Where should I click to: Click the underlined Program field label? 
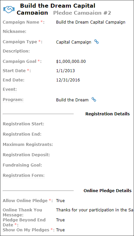pyautogui.click(x=13, y=100)
